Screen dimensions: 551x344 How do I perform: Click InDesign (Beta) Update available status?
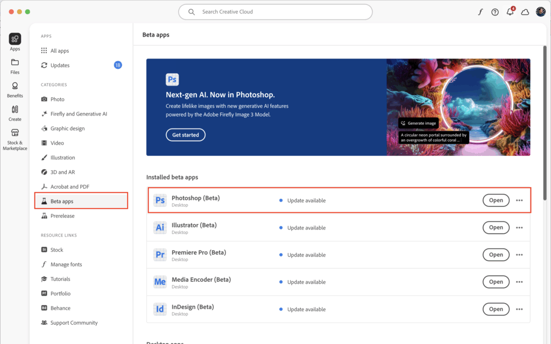[x=302, y=309]
